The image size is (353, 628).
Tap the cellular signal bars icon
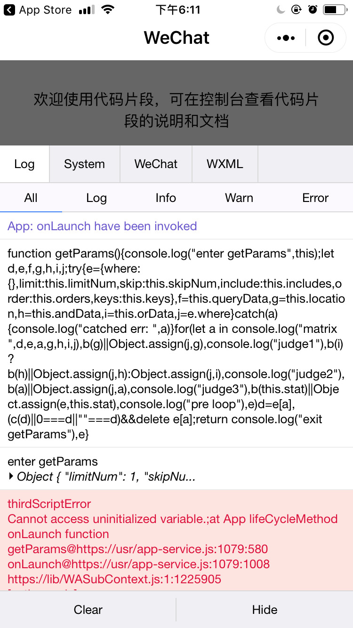(86, 10)
